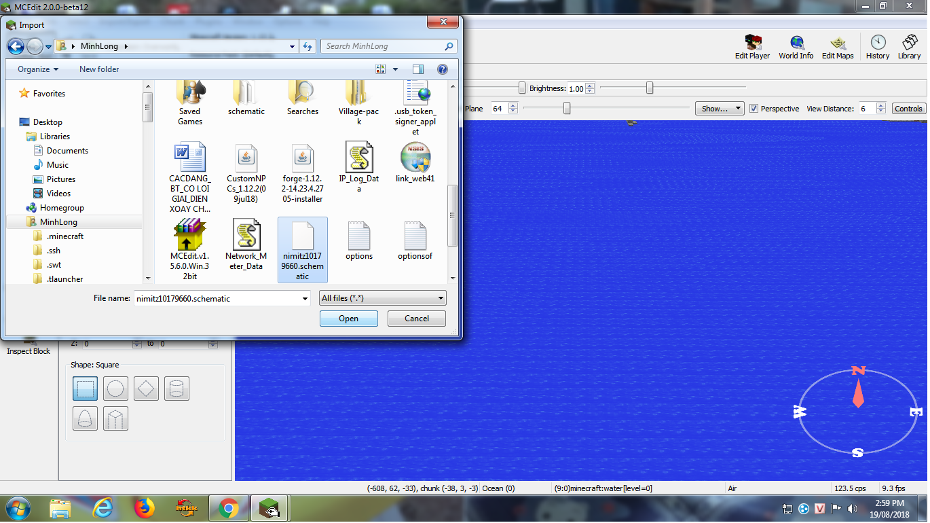This screenshot has height=523, width=930.
Task: Click the File name text field
Action: pyautogui.click(x=217, y=298)
